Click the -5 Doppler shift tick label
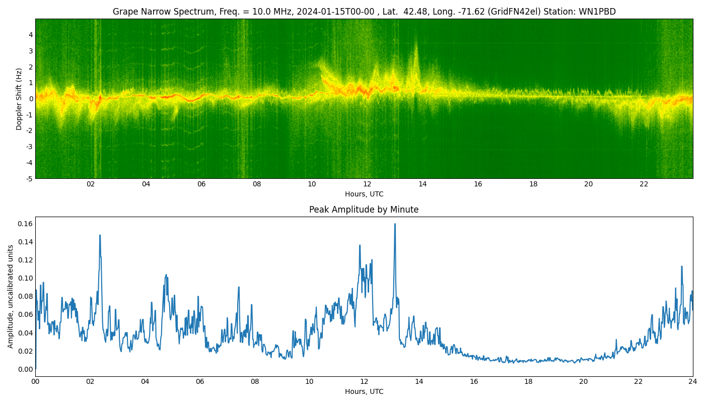Image resolution: width=705 pixels, height=403 pixels. [x=30, y=178]
